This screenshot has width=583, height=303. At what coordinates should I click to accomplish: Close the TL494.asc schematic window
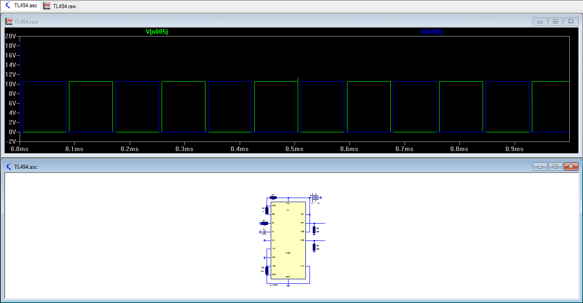click(x=571, y=167)
